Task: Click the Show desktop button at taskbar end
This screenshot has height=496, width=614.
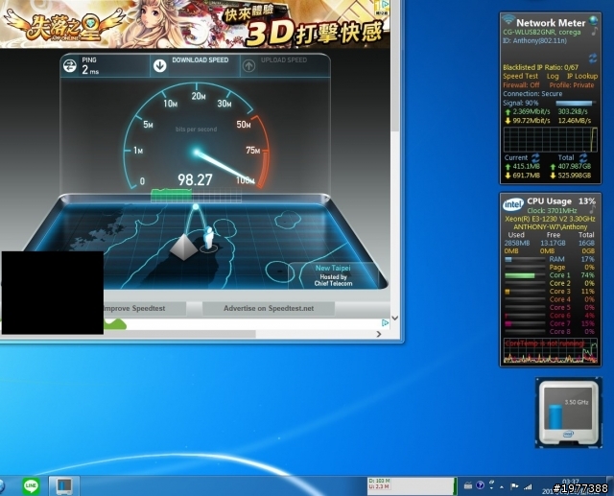Action: (610, 485)
